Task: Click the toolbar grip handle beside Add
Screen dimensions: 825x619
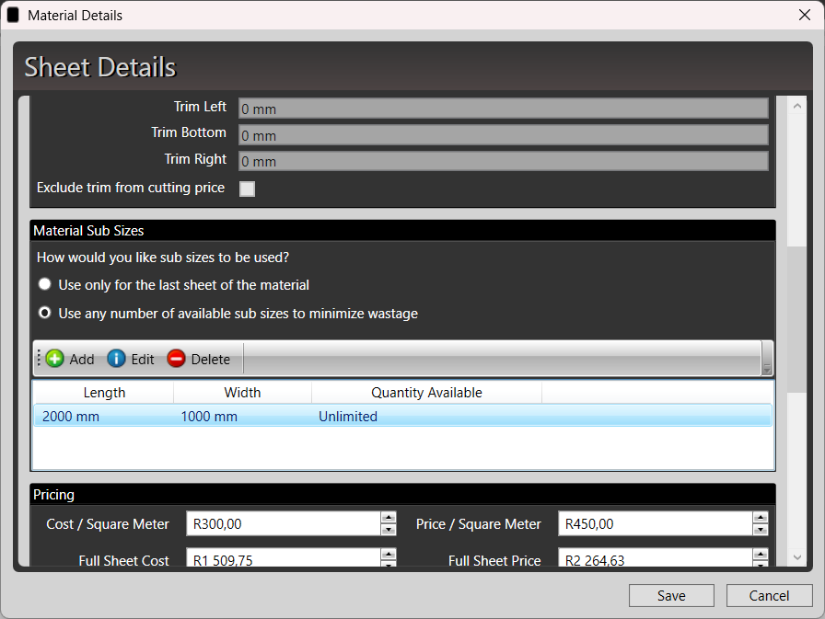Action: coord(39,359)
